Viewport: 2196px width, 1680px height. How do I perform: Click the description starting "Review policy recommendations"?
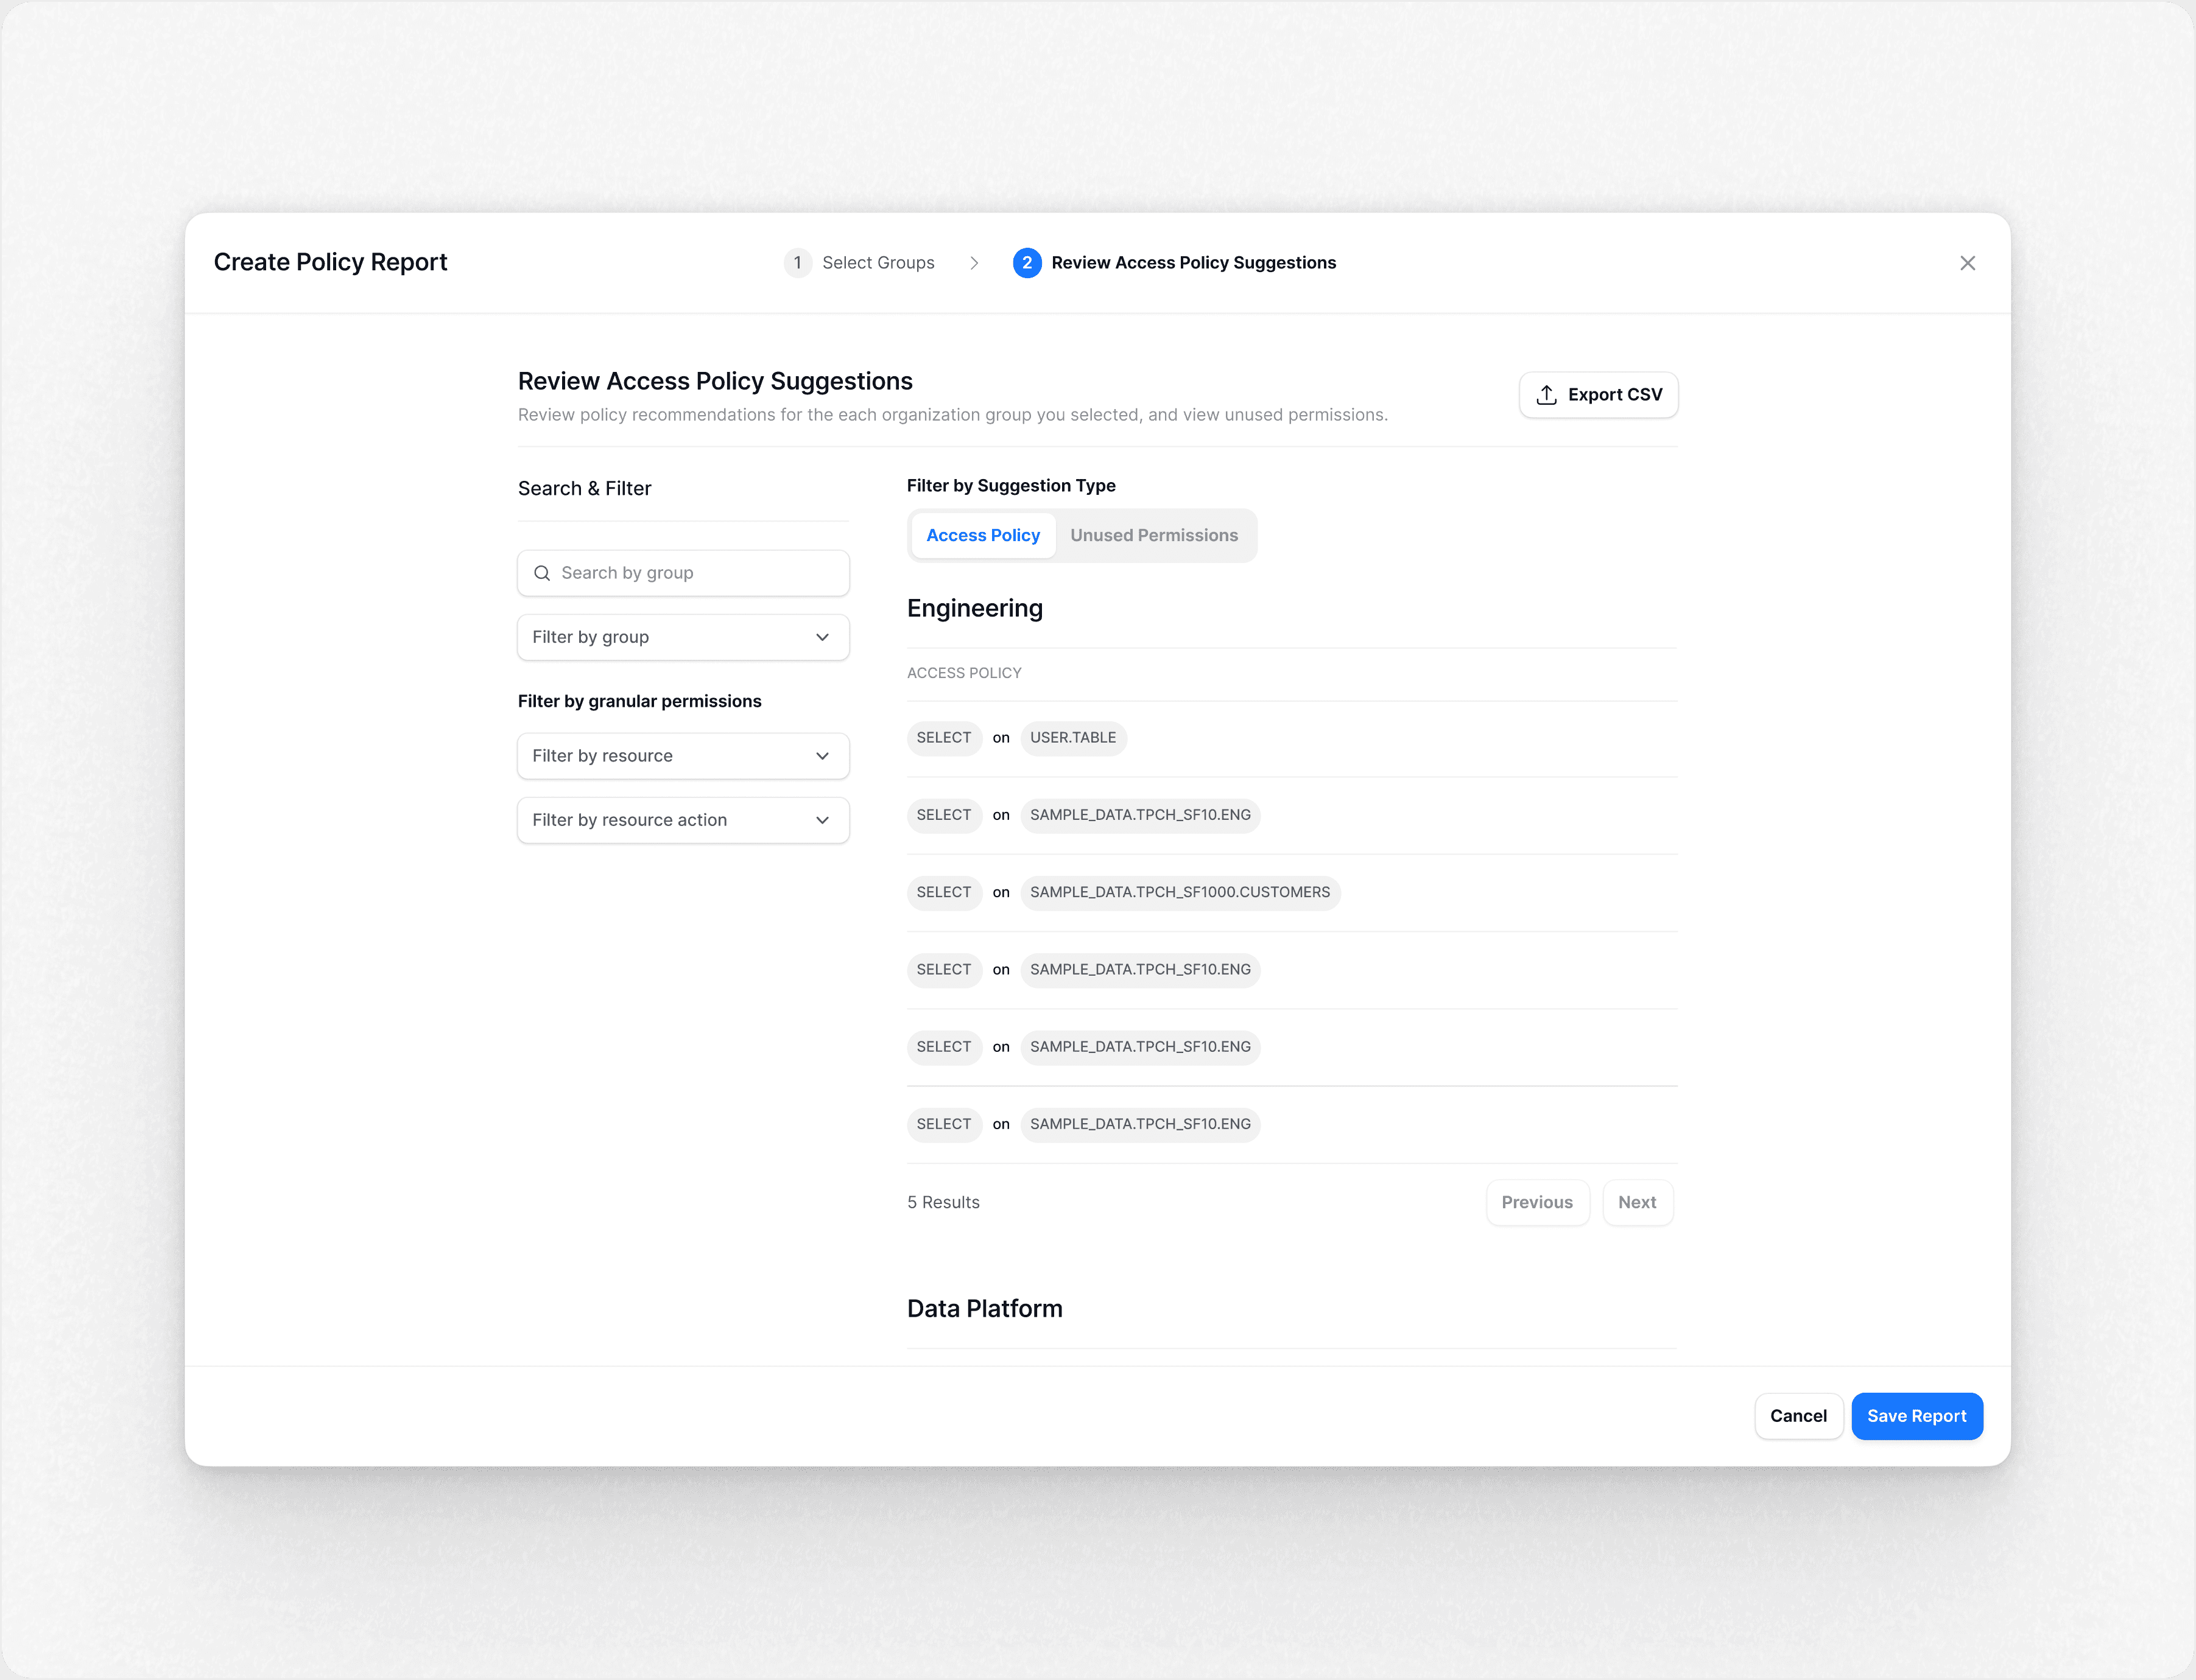[x=952, y=415]
